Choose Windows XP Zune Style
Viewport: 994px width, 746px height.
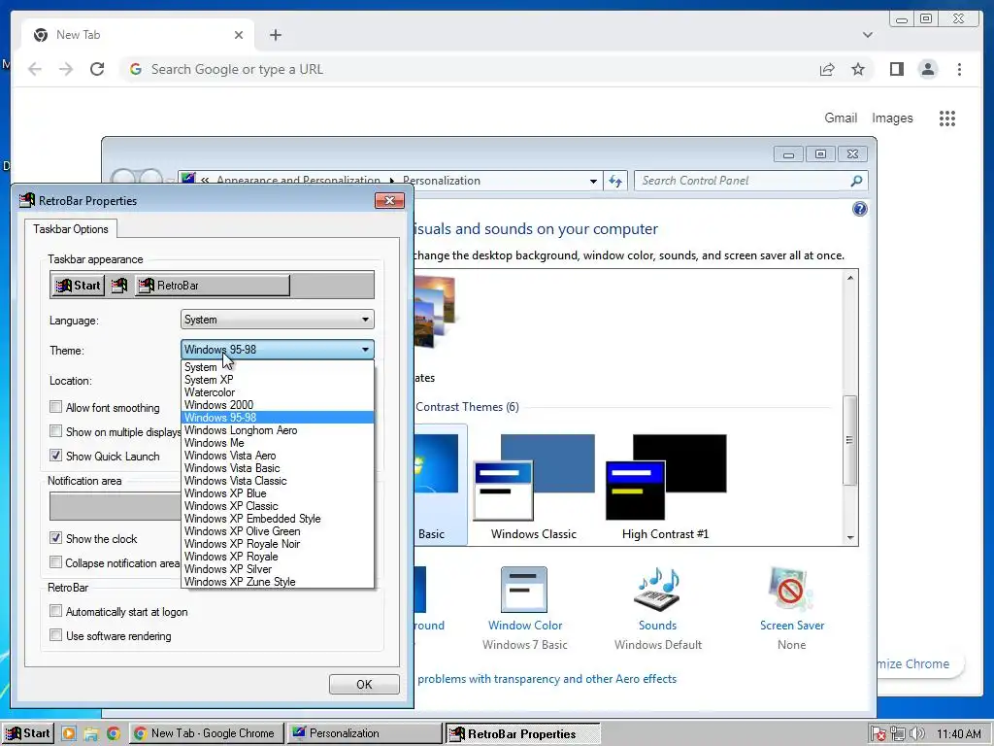(277, 582)
